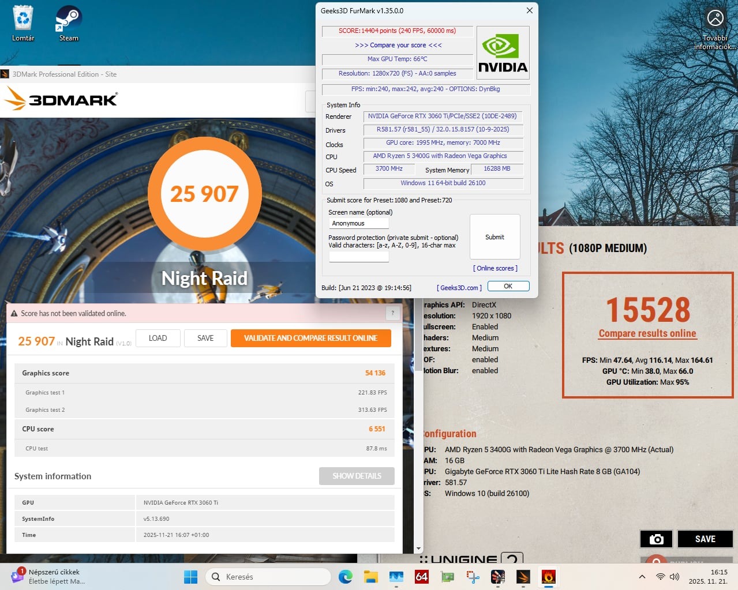Take screenshot with Unigine camera button
The width and height of the screenshot is (738, 590).
point(657,539)
